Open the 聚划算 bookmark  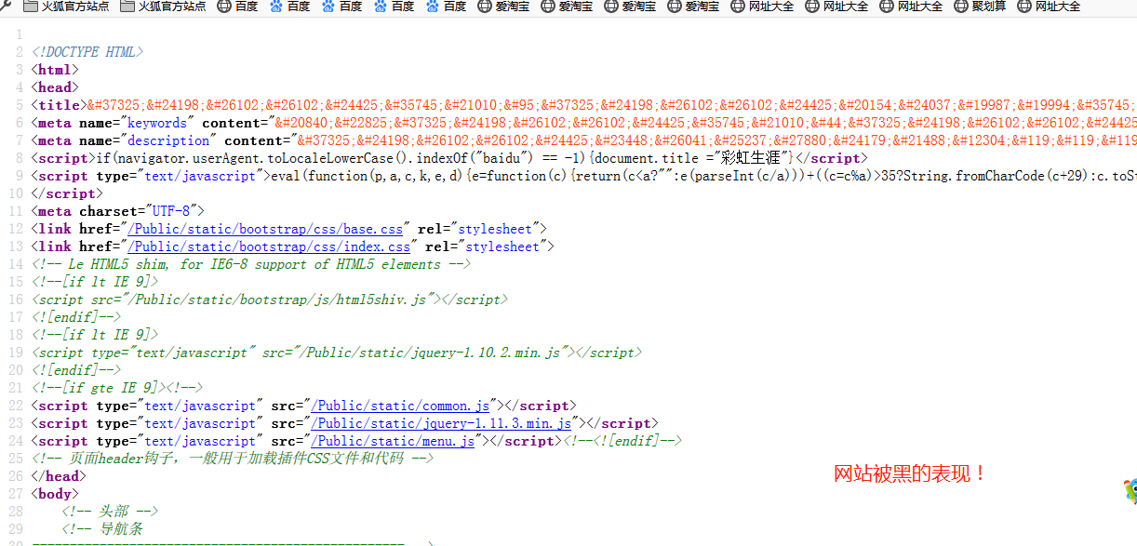(979, 7)
